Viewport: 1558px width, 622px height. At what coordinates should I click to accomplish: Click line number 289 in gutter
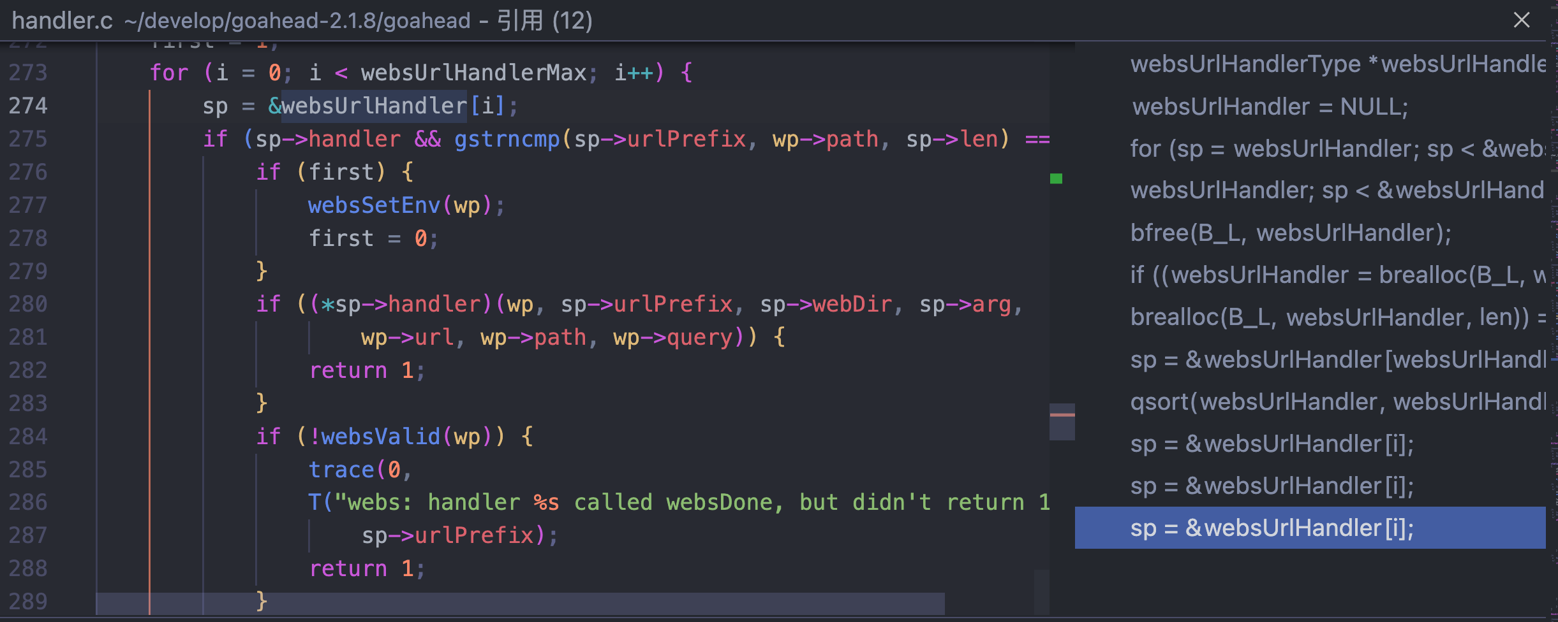(x=28, y=601)
